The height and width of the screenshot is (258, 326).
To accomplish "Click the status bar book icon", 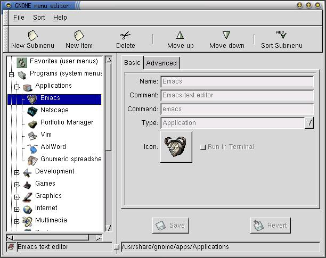I will [x=11, y=247].
